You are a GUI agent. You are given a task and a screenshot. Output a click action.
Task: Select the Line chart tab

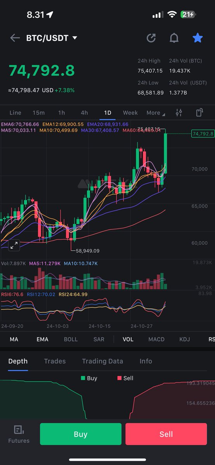15,113
